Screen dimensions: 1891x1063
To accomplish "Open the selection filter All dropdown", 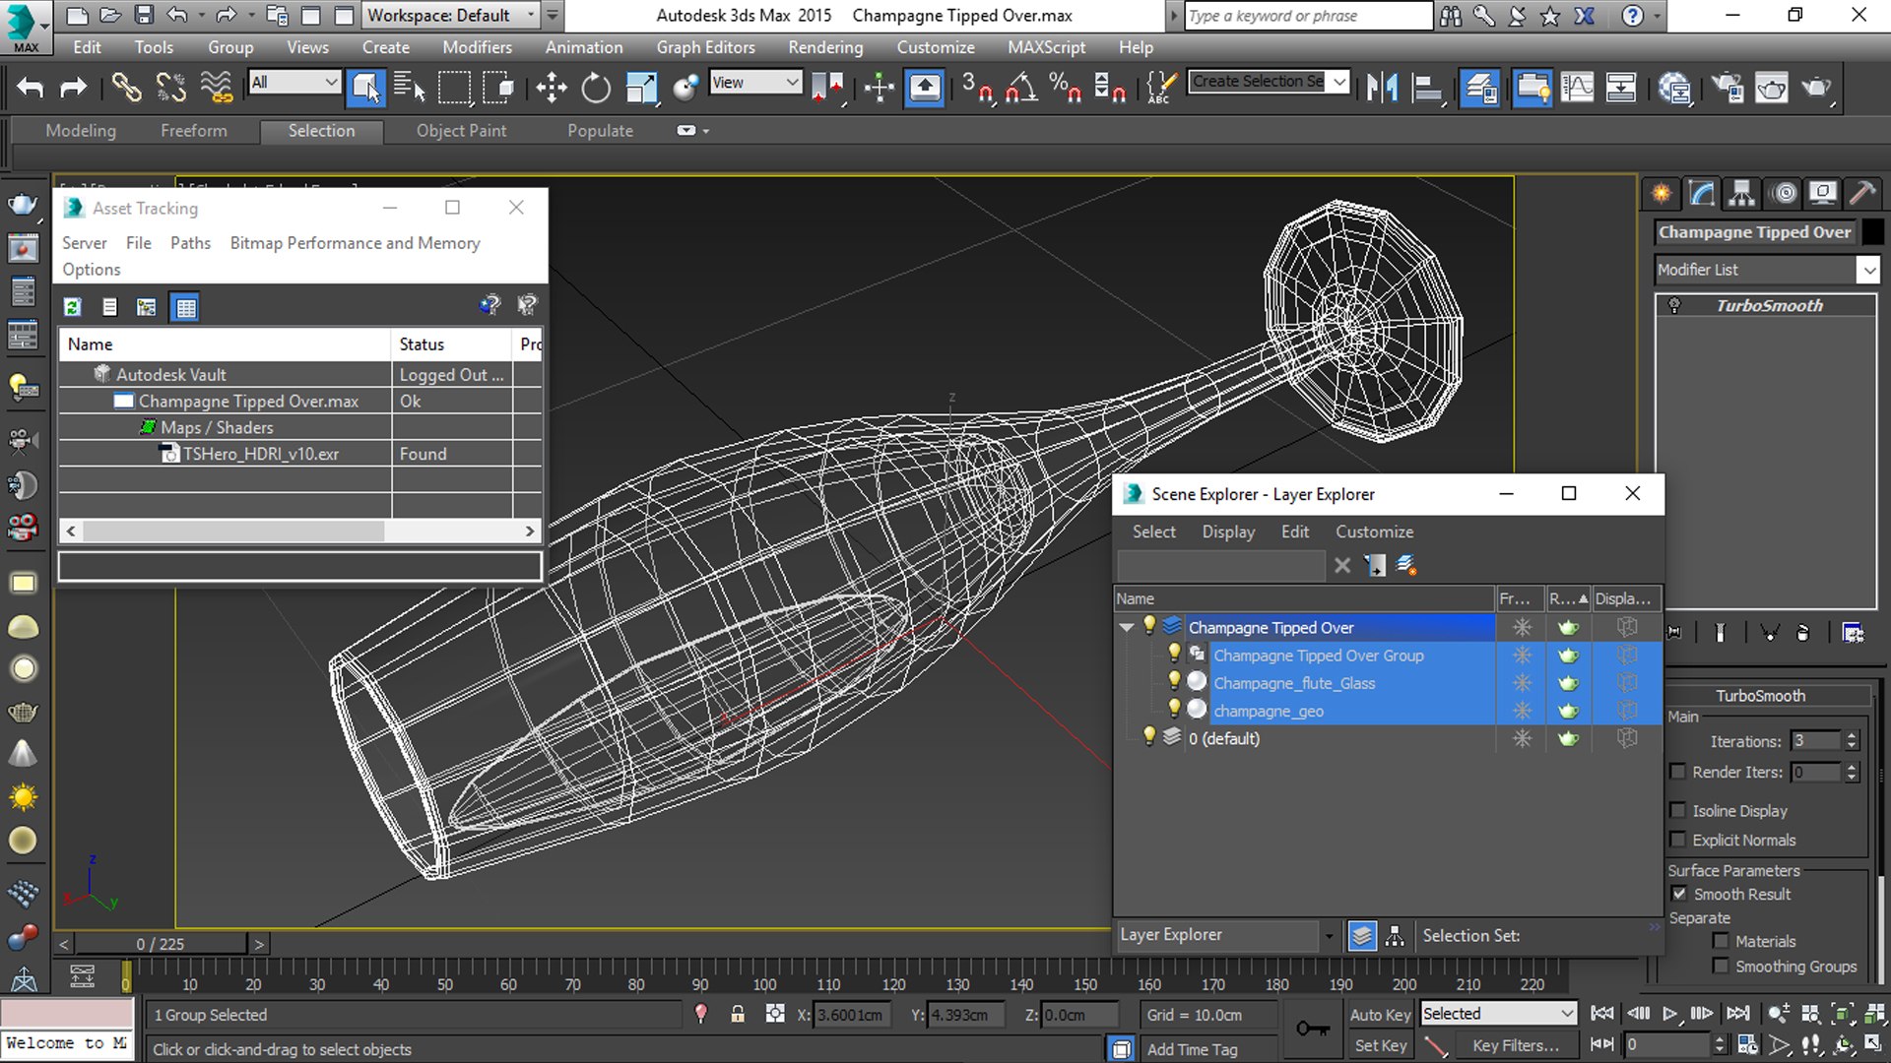I will tap(293, 82).
